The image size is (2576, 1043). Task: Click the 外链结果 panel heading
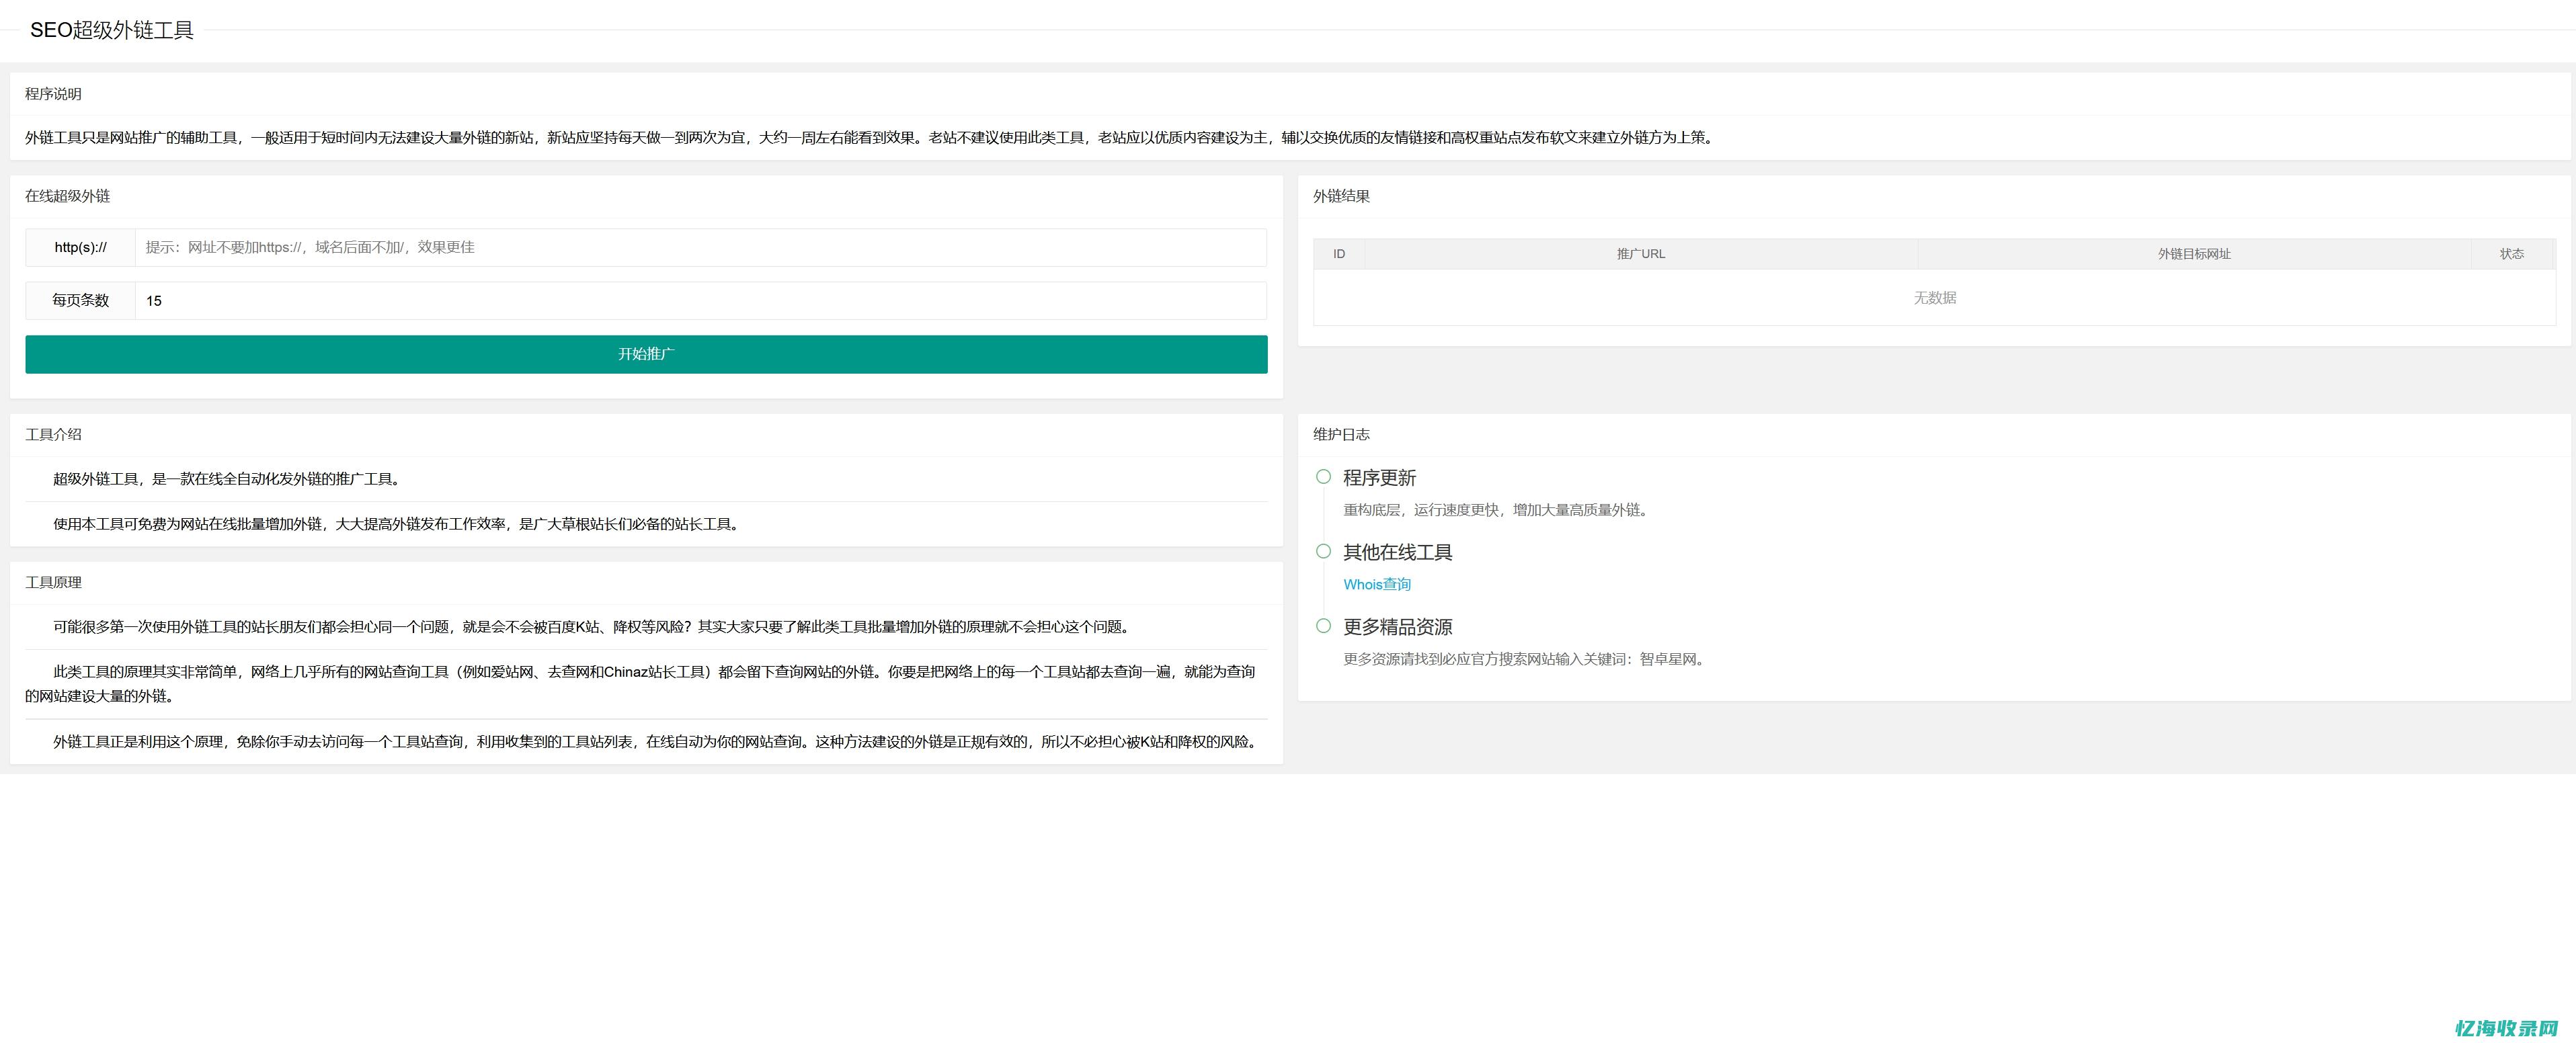[x=1341, y=196]
